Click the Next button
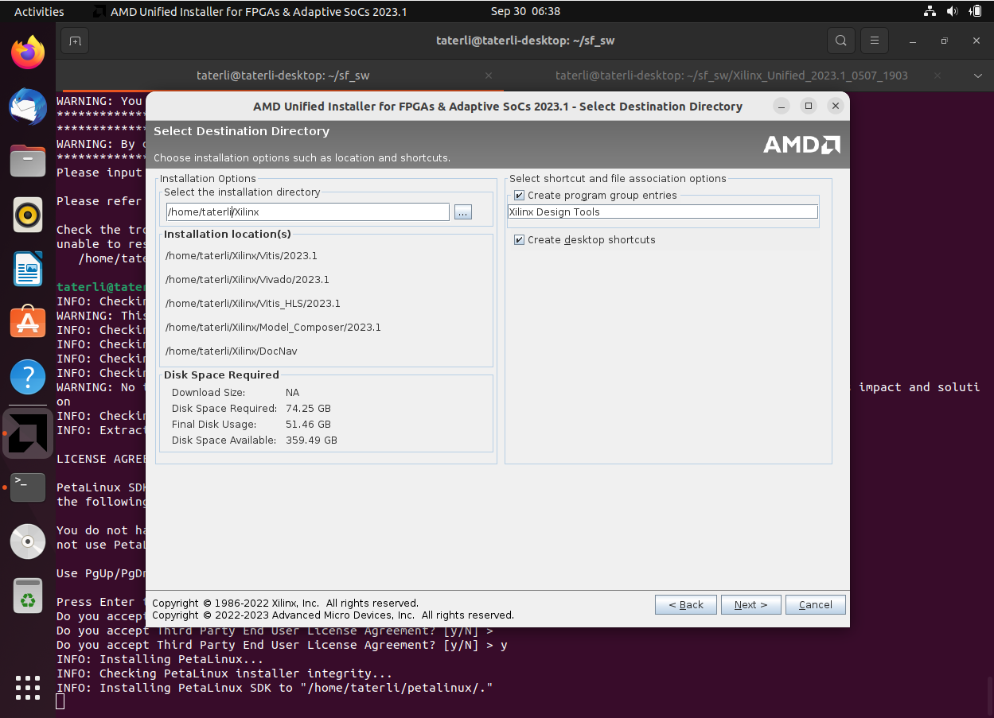This screenshot has width=994, height=718. click(x=750, y=605)
